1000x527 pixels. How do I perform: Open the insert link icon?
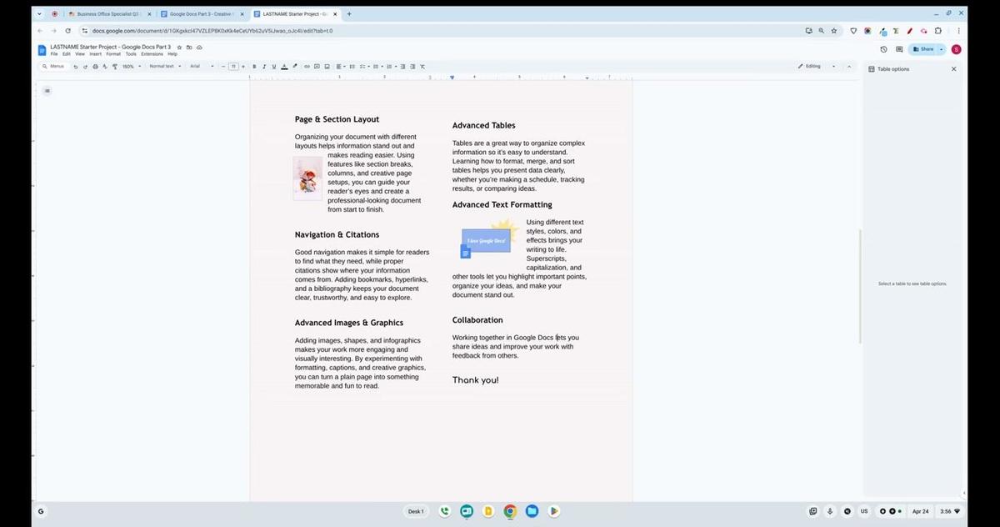[306, 66]
